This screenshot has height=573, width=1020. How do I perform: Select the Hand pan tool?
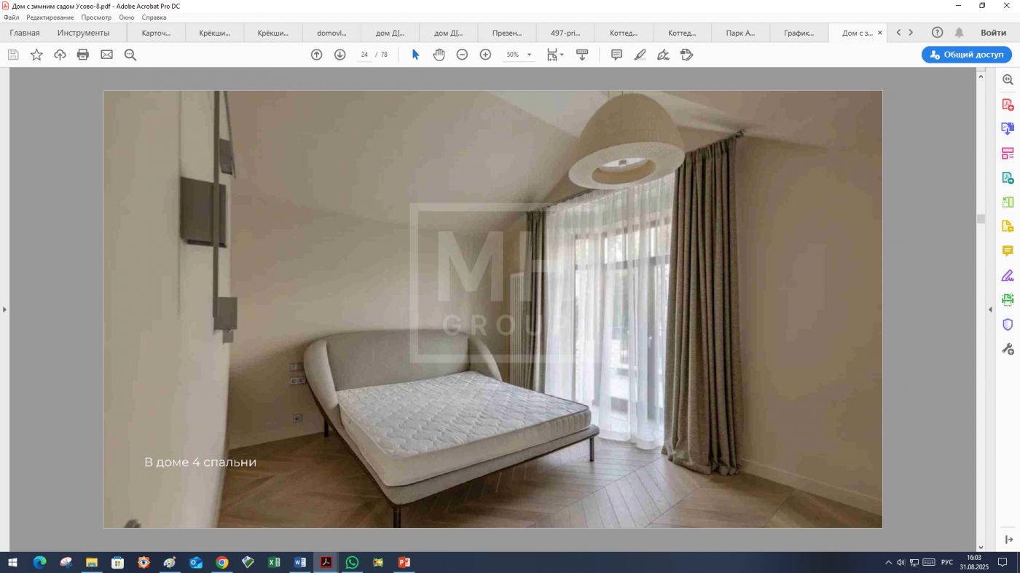coord(439,55)
